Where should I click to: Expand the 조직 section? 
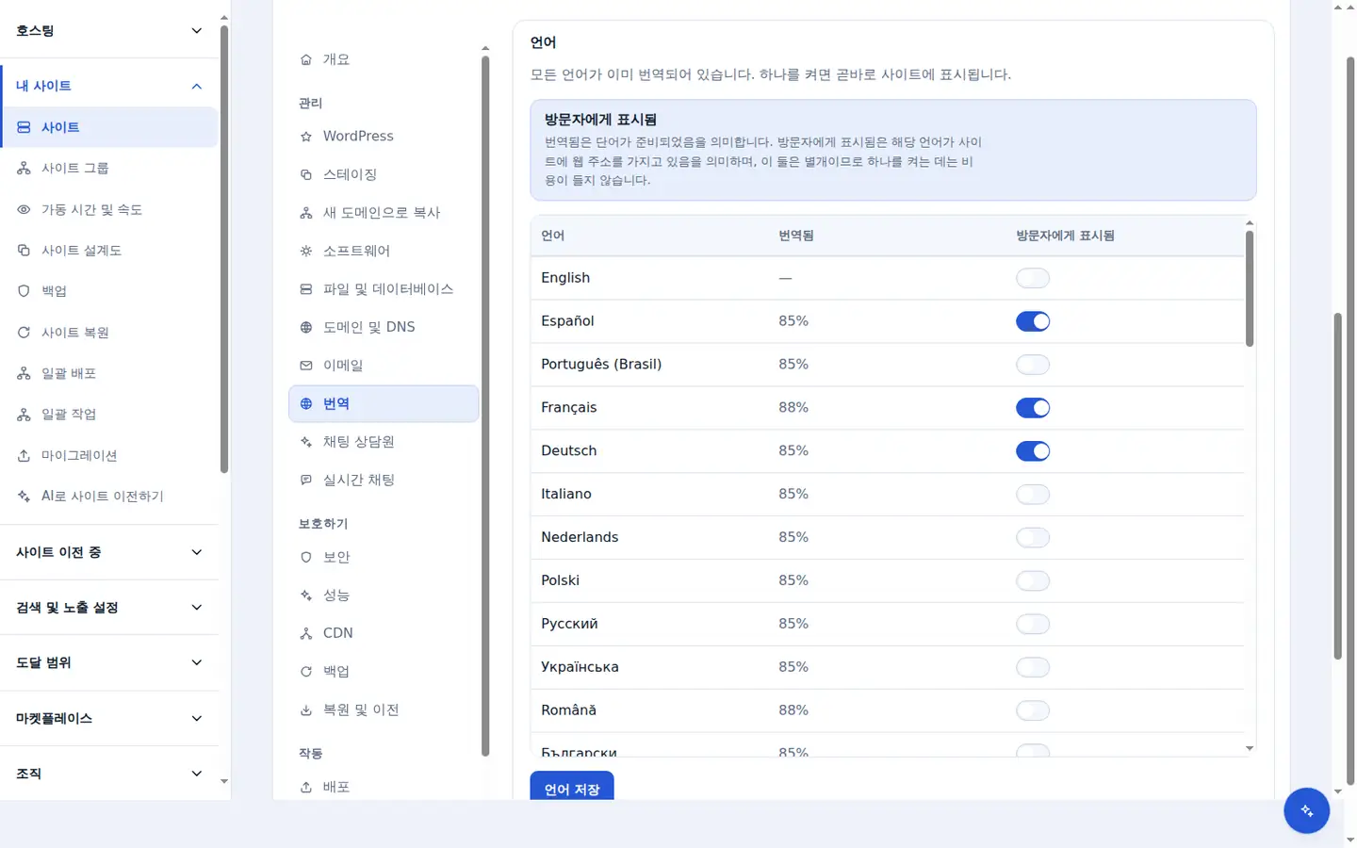point(109,774)
